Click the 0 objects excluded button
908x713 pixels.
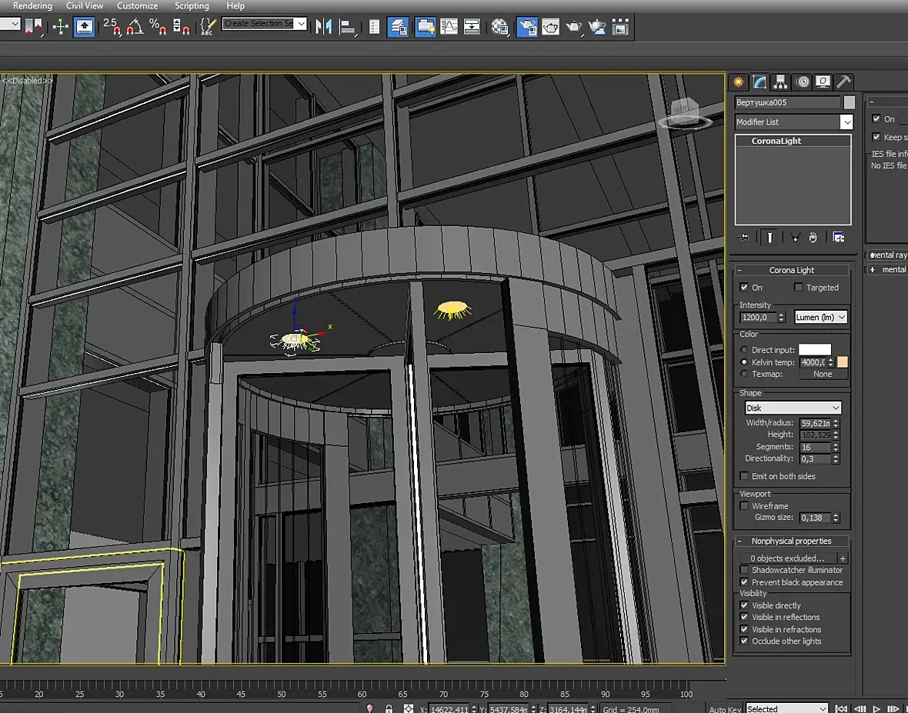787,558
